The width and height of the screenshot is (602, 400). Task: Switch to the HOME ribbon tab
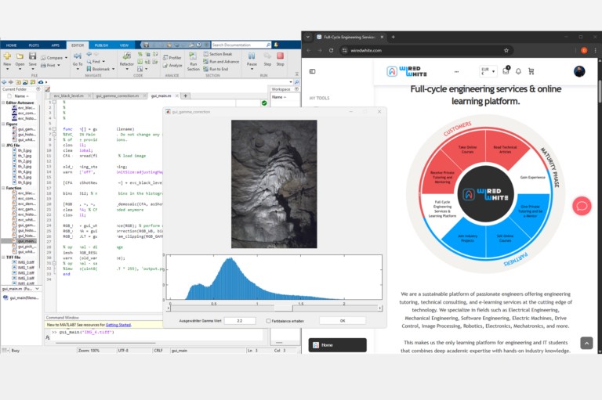[11, 45]
